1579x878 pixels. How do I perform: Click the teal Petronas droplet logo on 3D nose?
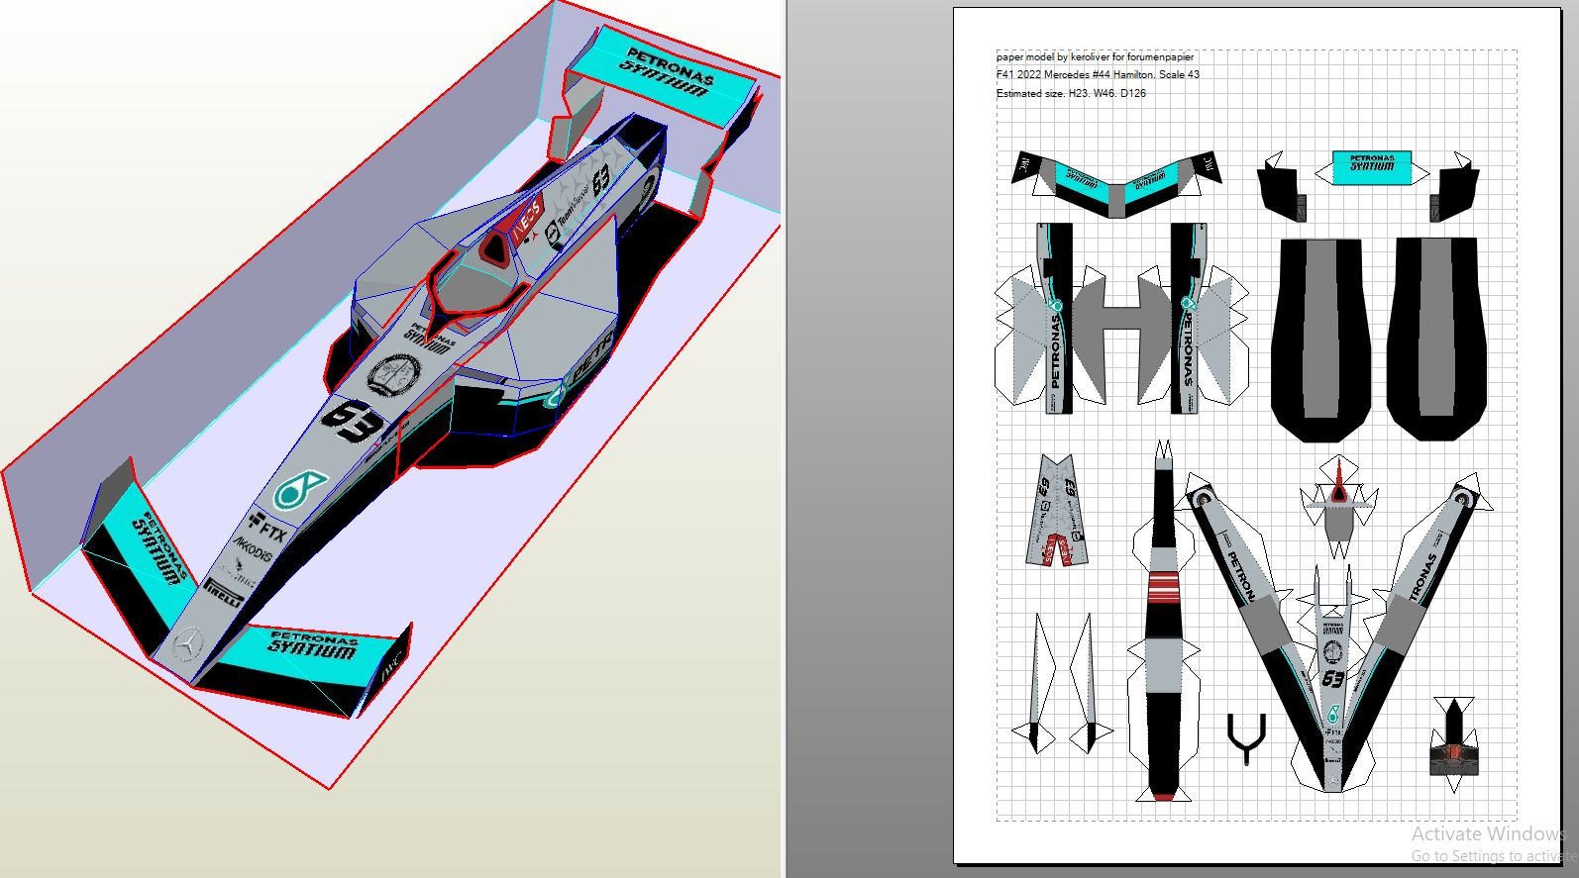[299, 489]
